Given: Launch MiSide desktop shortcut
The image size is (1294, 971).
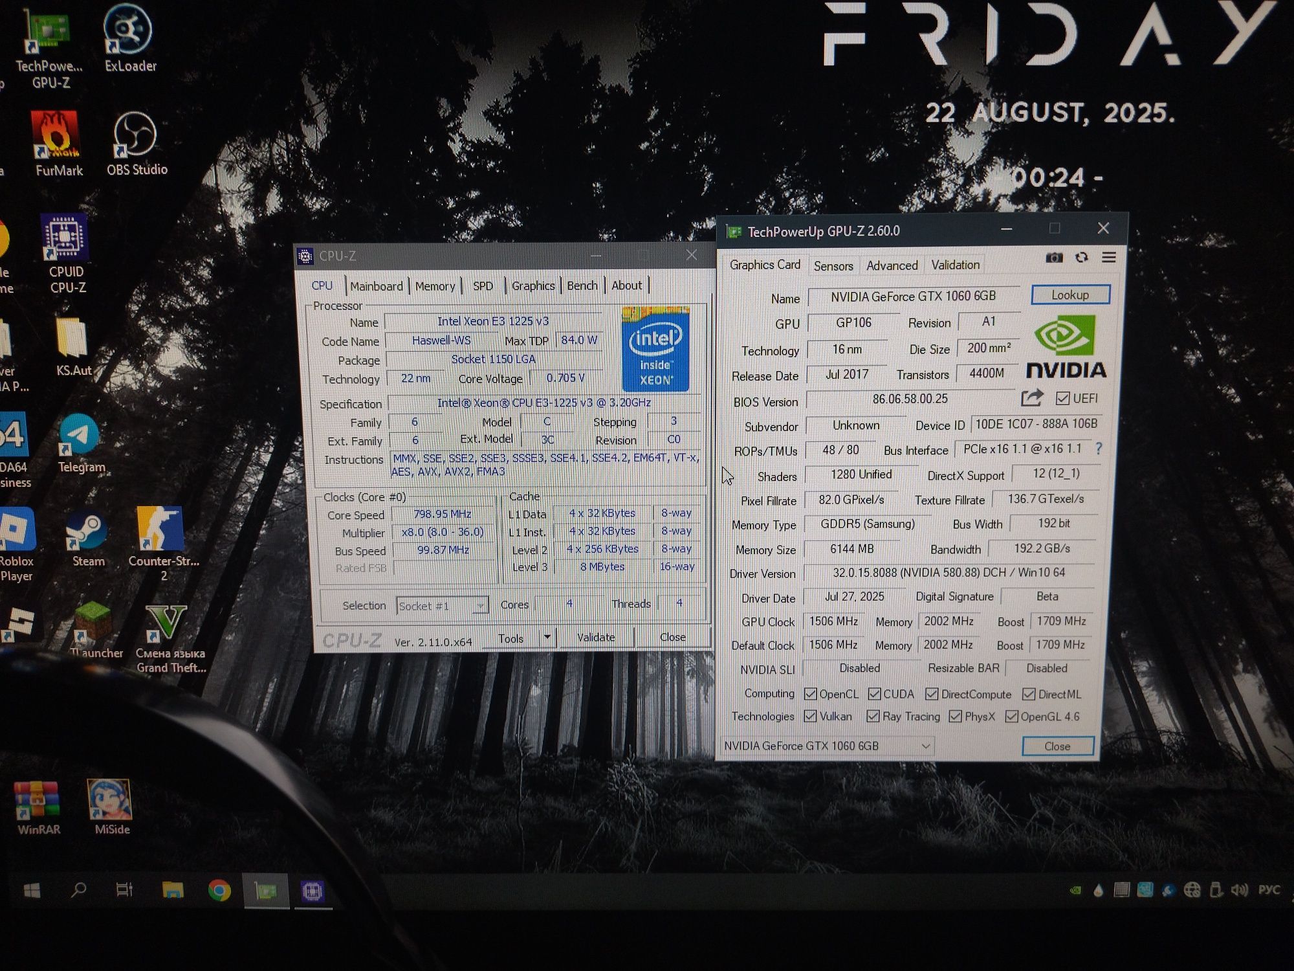Looking at the screenshot, I should click(111, 807).
